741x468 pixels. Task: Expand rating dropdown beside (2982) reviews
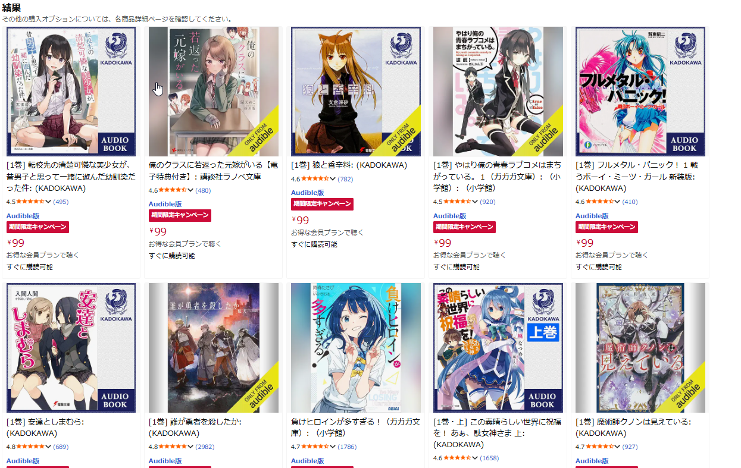[x=190, y=447]
